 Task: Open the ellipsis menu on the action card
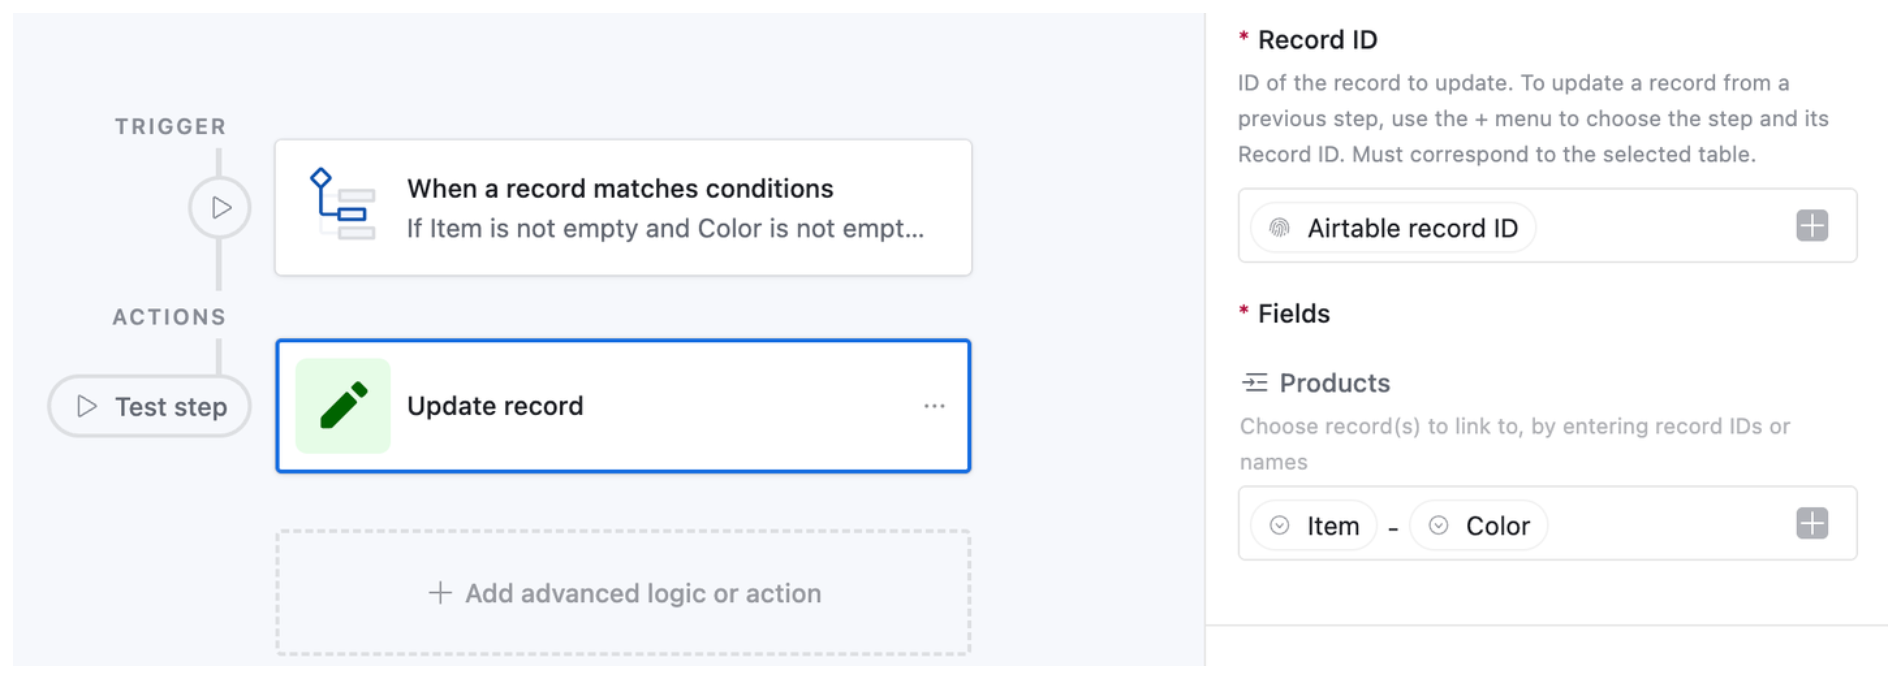coord(934,405)
